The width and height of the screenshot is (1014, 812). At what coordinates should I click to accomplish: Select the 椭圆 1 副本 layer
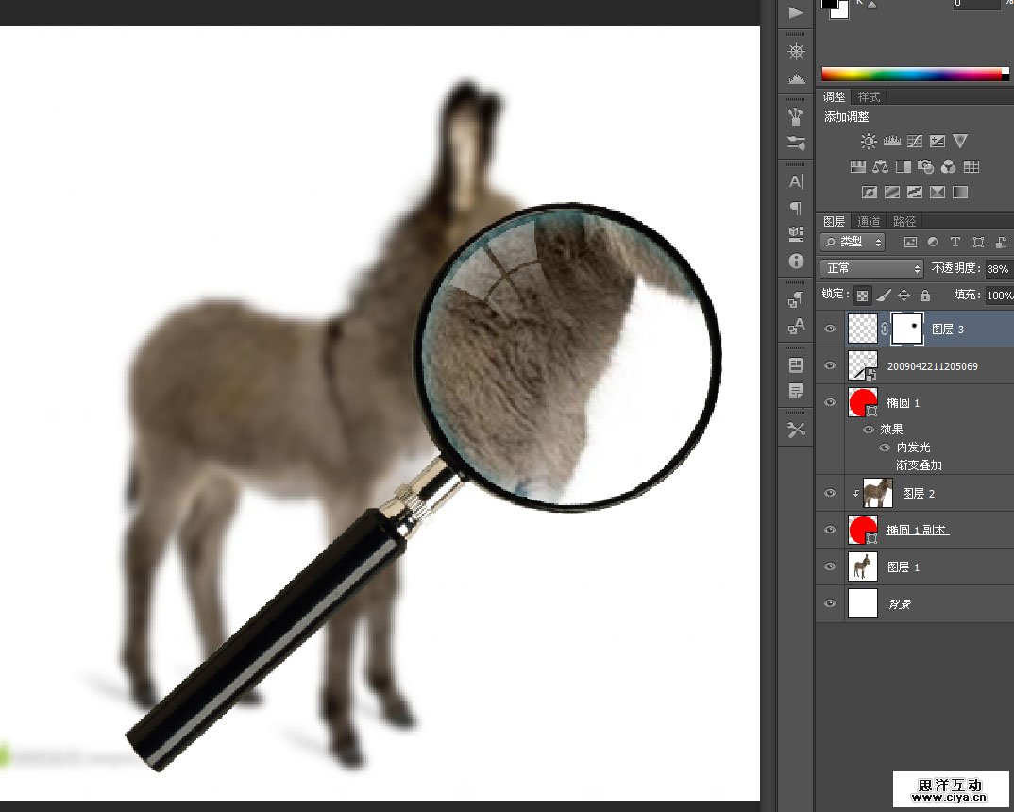click(917, 531)
